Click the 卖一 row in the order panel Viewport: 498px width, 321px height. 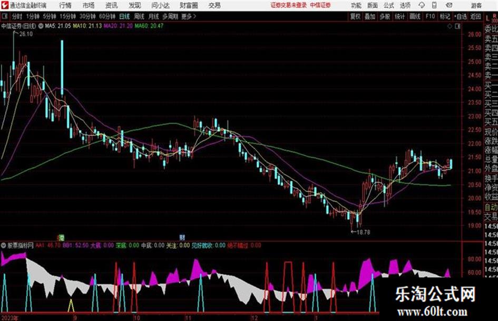[491, 75]
